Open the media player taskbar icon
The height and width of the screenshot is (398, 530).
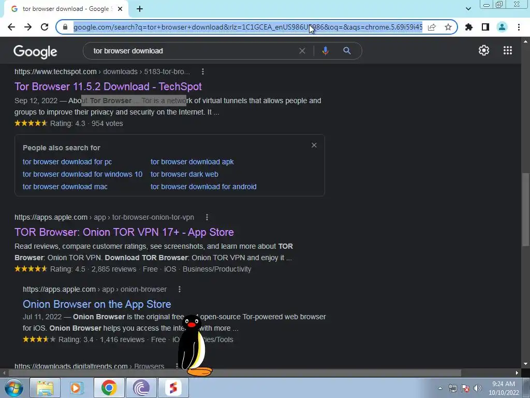coord(77,388)
